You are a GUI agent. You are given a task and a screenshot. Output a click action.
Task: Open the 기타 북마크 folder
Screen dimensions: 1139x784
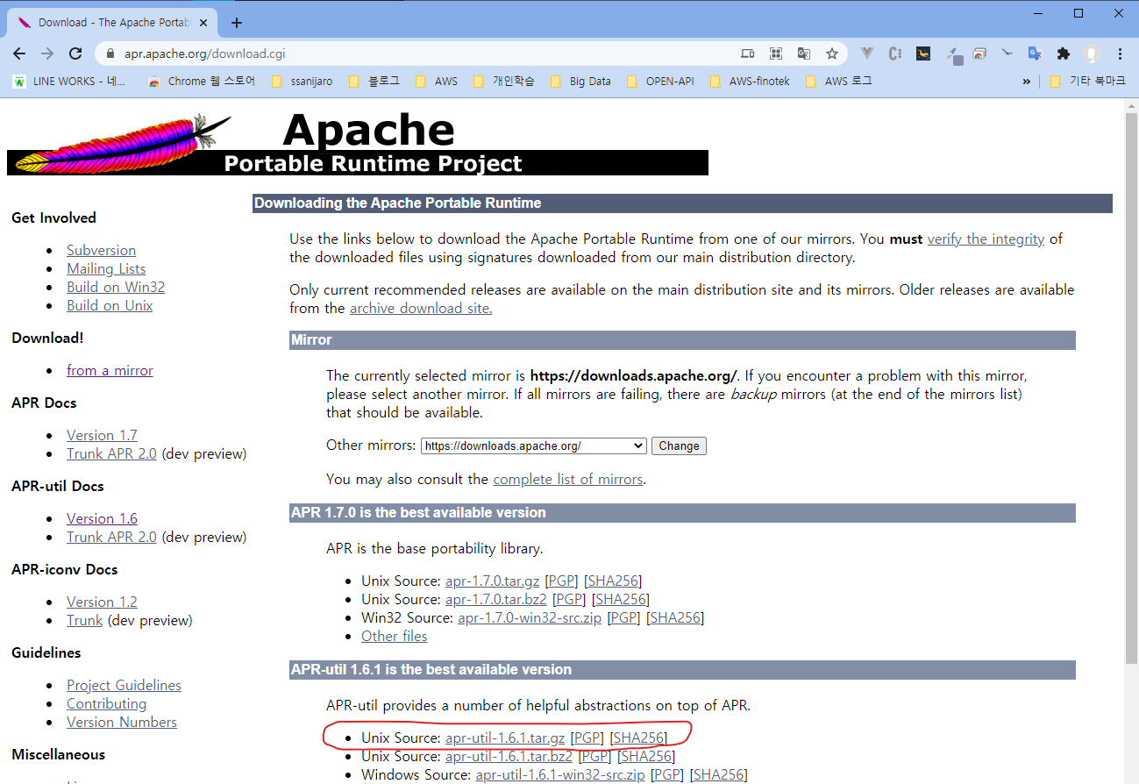coord(1086,81)
